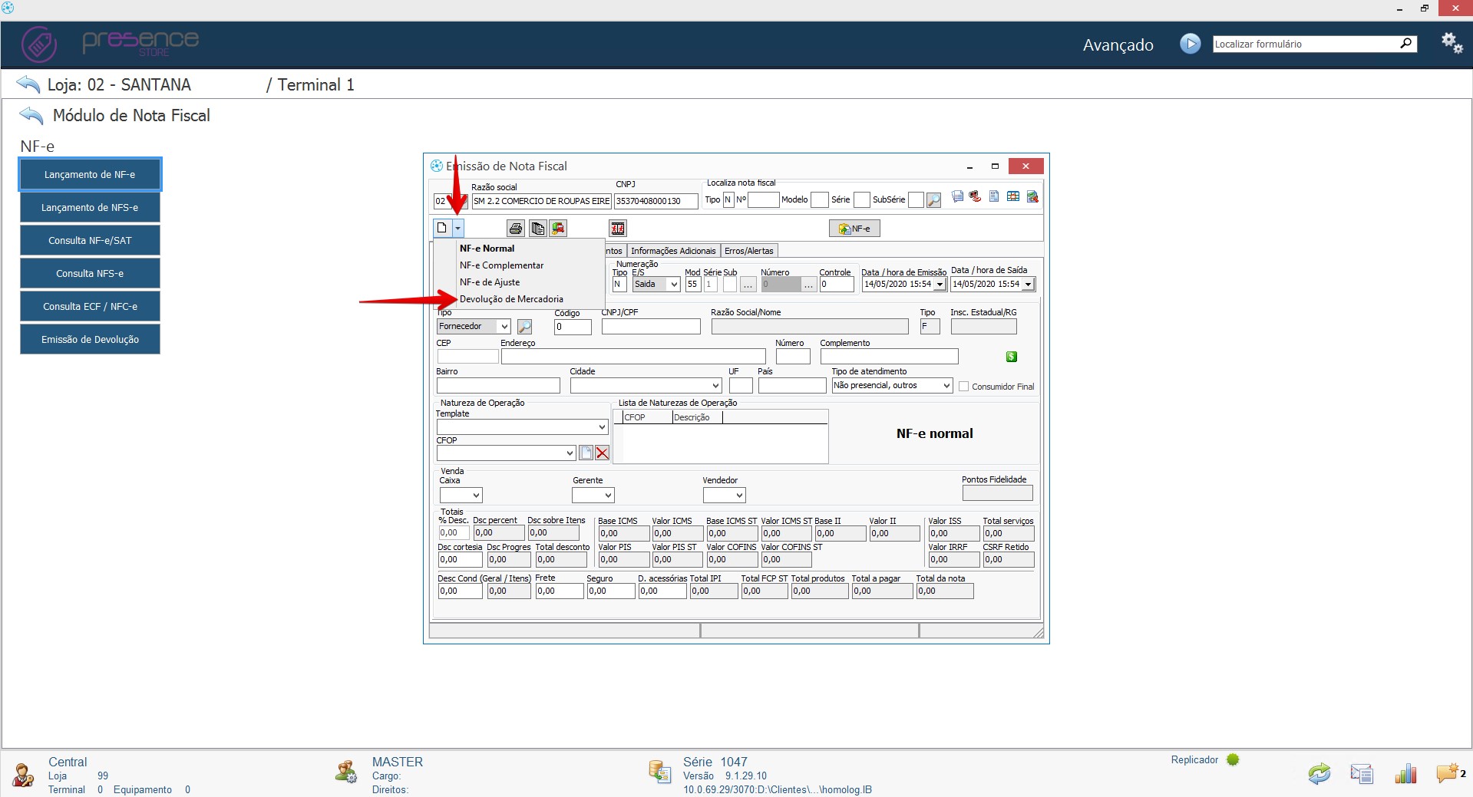The height and width of the screenshot is (797, 1473).
Task: Click the Emissão de Devolução button
Action: pos(90,340)
